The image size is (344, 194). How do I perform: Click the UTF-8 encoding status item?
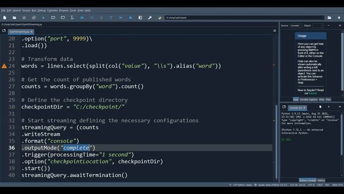pos(311,185)
